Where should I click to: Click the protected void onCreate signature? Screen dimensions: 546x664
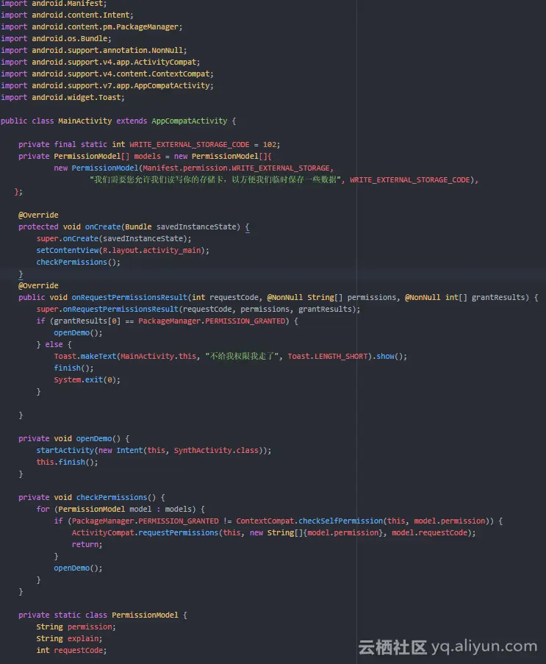(134, 227)
